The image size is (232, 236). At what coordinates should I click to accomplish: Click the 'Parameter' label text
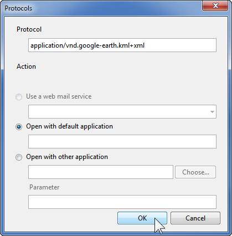pyautogui.click(x=44, y=187)
